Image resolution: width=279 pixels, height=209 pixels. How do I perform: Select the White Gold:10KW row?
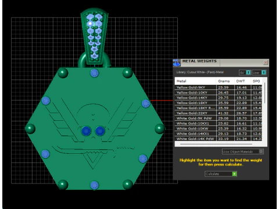pyautogui.click(x=219, y=128)
